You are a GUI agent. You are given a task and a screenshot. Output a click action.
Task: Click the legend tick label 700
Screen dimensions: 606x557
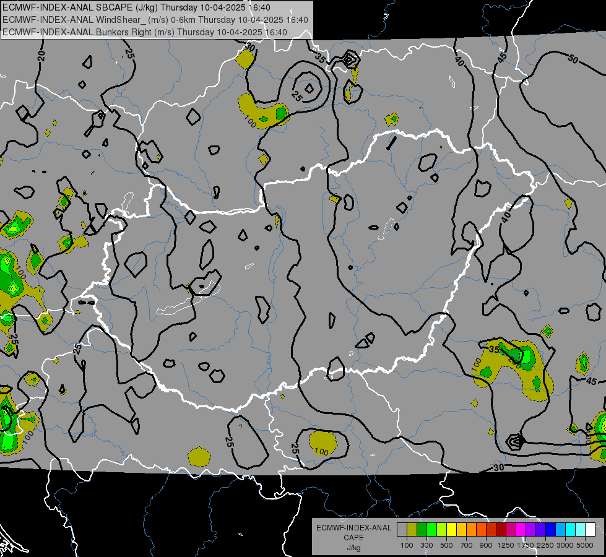467,545
